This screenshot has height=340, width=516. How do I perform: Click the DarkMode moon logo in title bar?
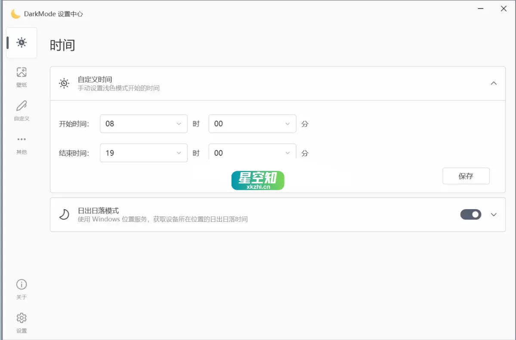15,13
